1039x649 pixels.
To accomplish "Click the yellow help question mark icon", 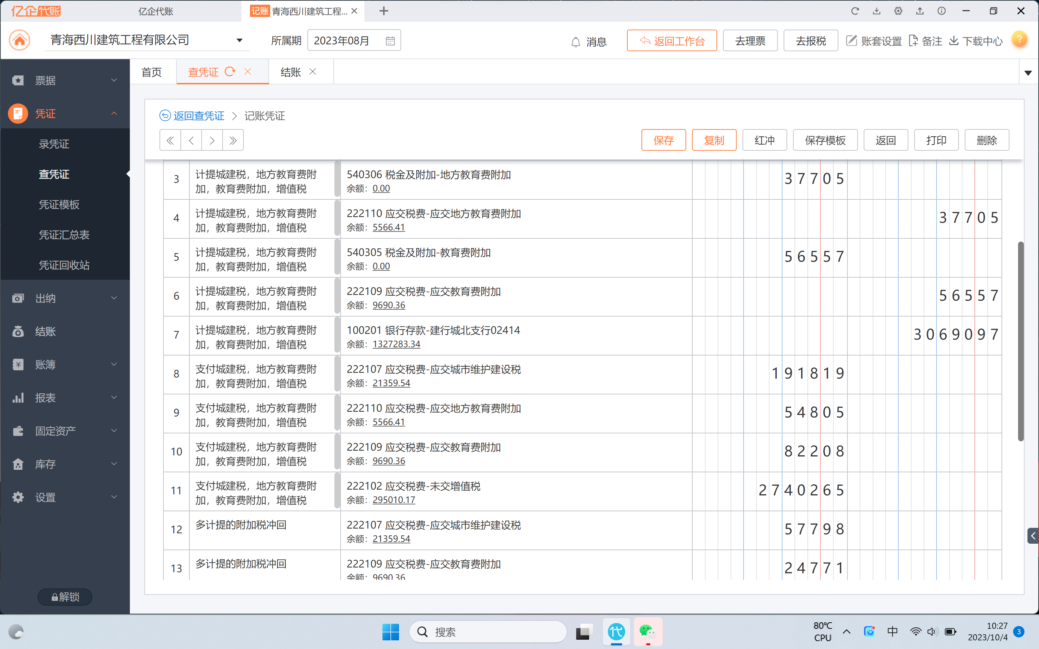I will 1019,40.
